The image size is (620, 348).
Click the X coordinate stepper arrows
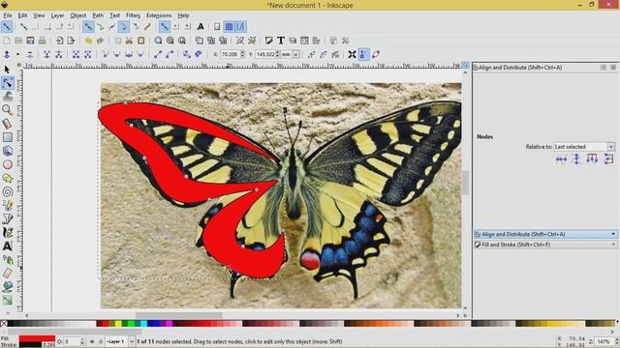point(242,54)
